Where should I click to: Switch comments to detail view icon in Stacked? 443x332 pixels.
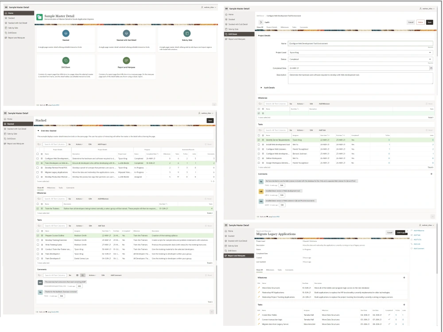[82, 275]
